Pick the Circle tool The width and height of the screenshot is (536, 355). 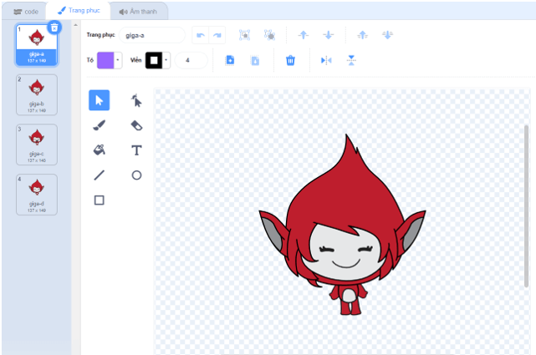click(136, 175)
